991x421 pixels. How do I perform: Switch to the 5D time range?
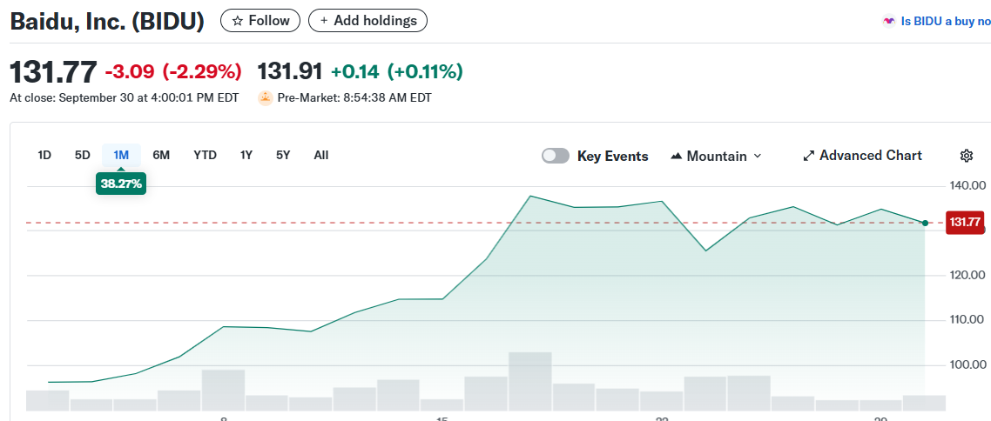click(83, 156)
